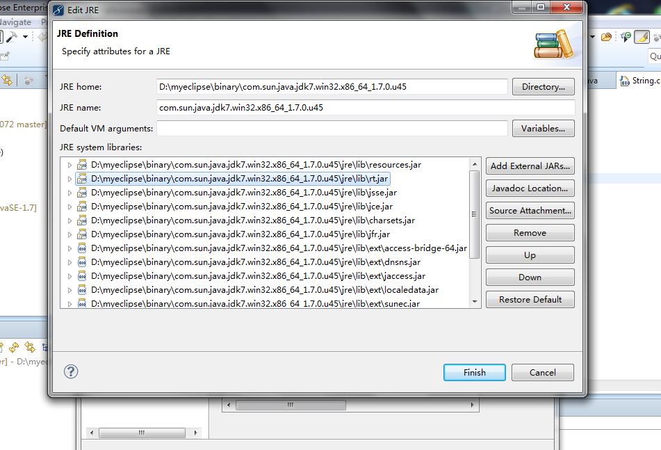Viewport: 661px width, 450px height.
Task: Click jar icon of charsets.jar
Action: click(82, 220)
